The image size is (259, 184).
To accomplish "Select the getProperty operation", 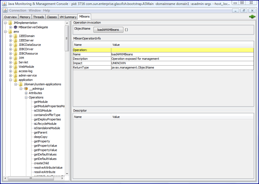I will coord(42,141).
